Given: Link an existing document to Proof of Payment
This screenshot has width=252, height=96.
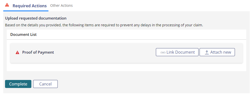Looking at the screenshot, I should [x=177, y=52].
